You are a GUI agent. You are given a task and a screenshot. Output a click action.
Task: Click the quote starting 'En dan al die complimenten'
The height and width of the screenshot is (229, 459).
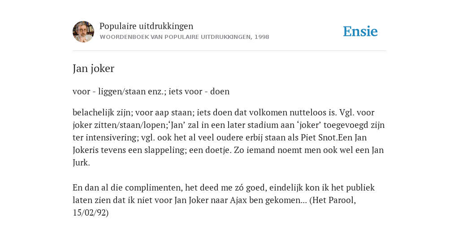click(x=224, y=200)
